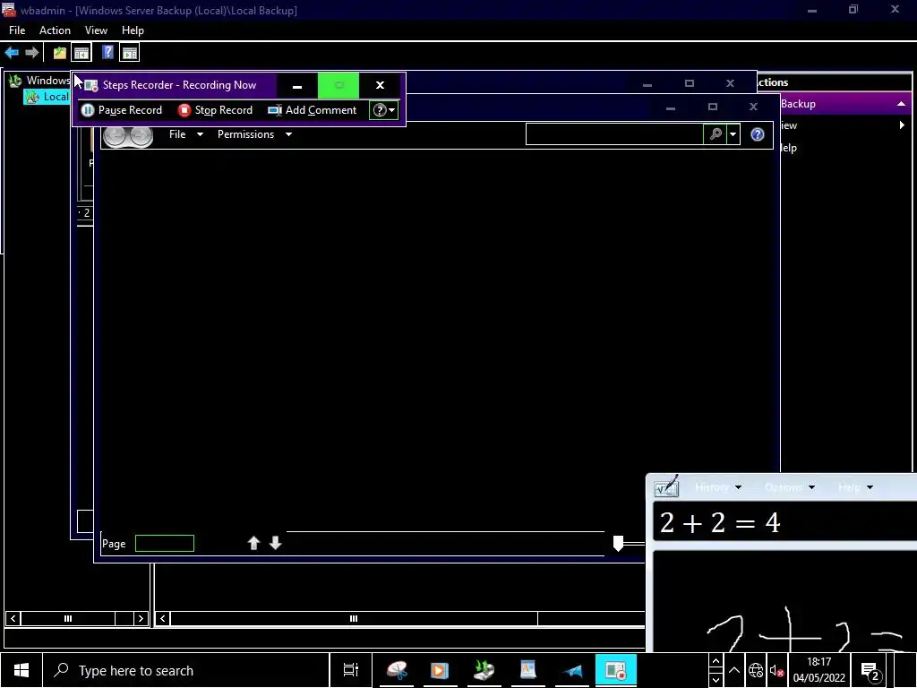Click the zoom slider thumb in viewer
This screenshot has height=688, width=917.
(x=618, y=544)
